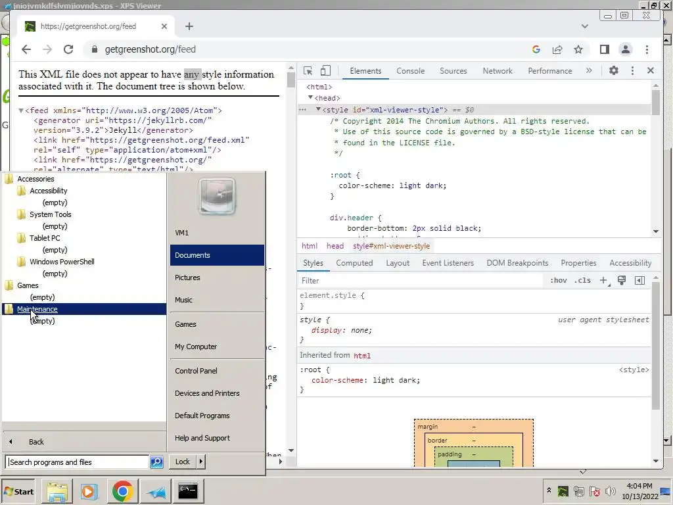The image size is (673, 505).
Task: Click the padlock site info icon
Action: pos(95,49)
